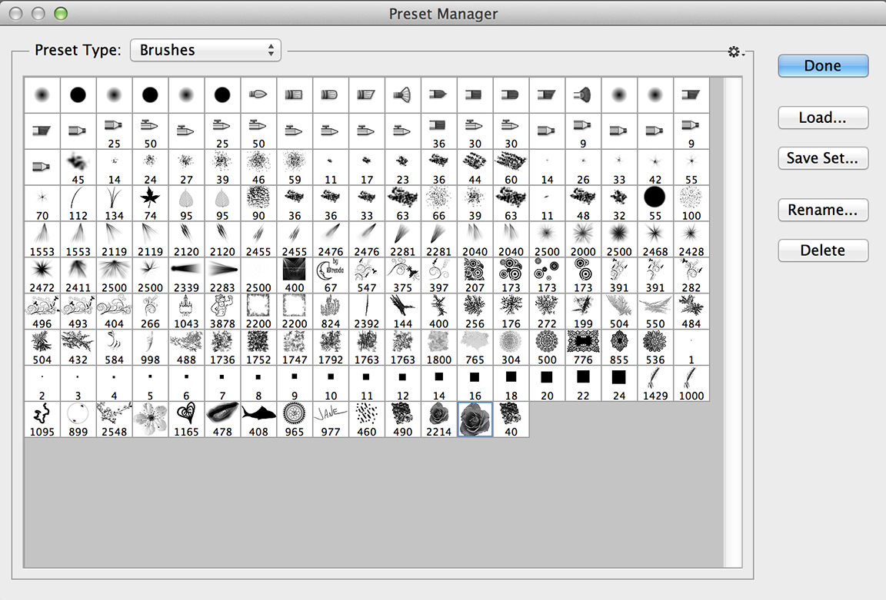This screenshot has height=600, width=886.
Task: Select the branch brush 144
Action: [402, 312]
